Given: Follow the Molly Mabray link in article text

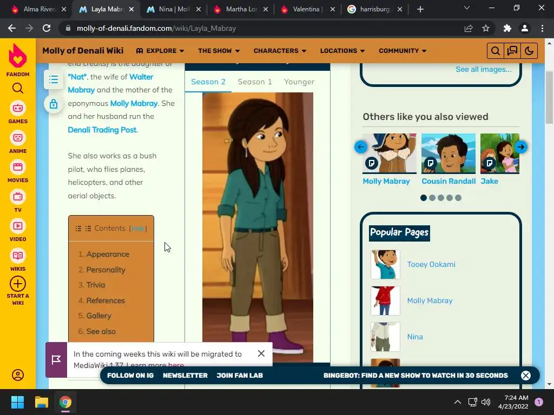Looking at the screenshot, I should (134, 103).
